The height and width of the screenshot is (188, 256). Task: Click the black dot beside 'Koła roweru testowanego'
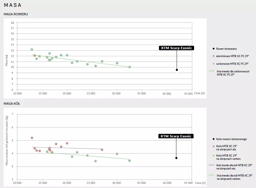tap(214, 139)
